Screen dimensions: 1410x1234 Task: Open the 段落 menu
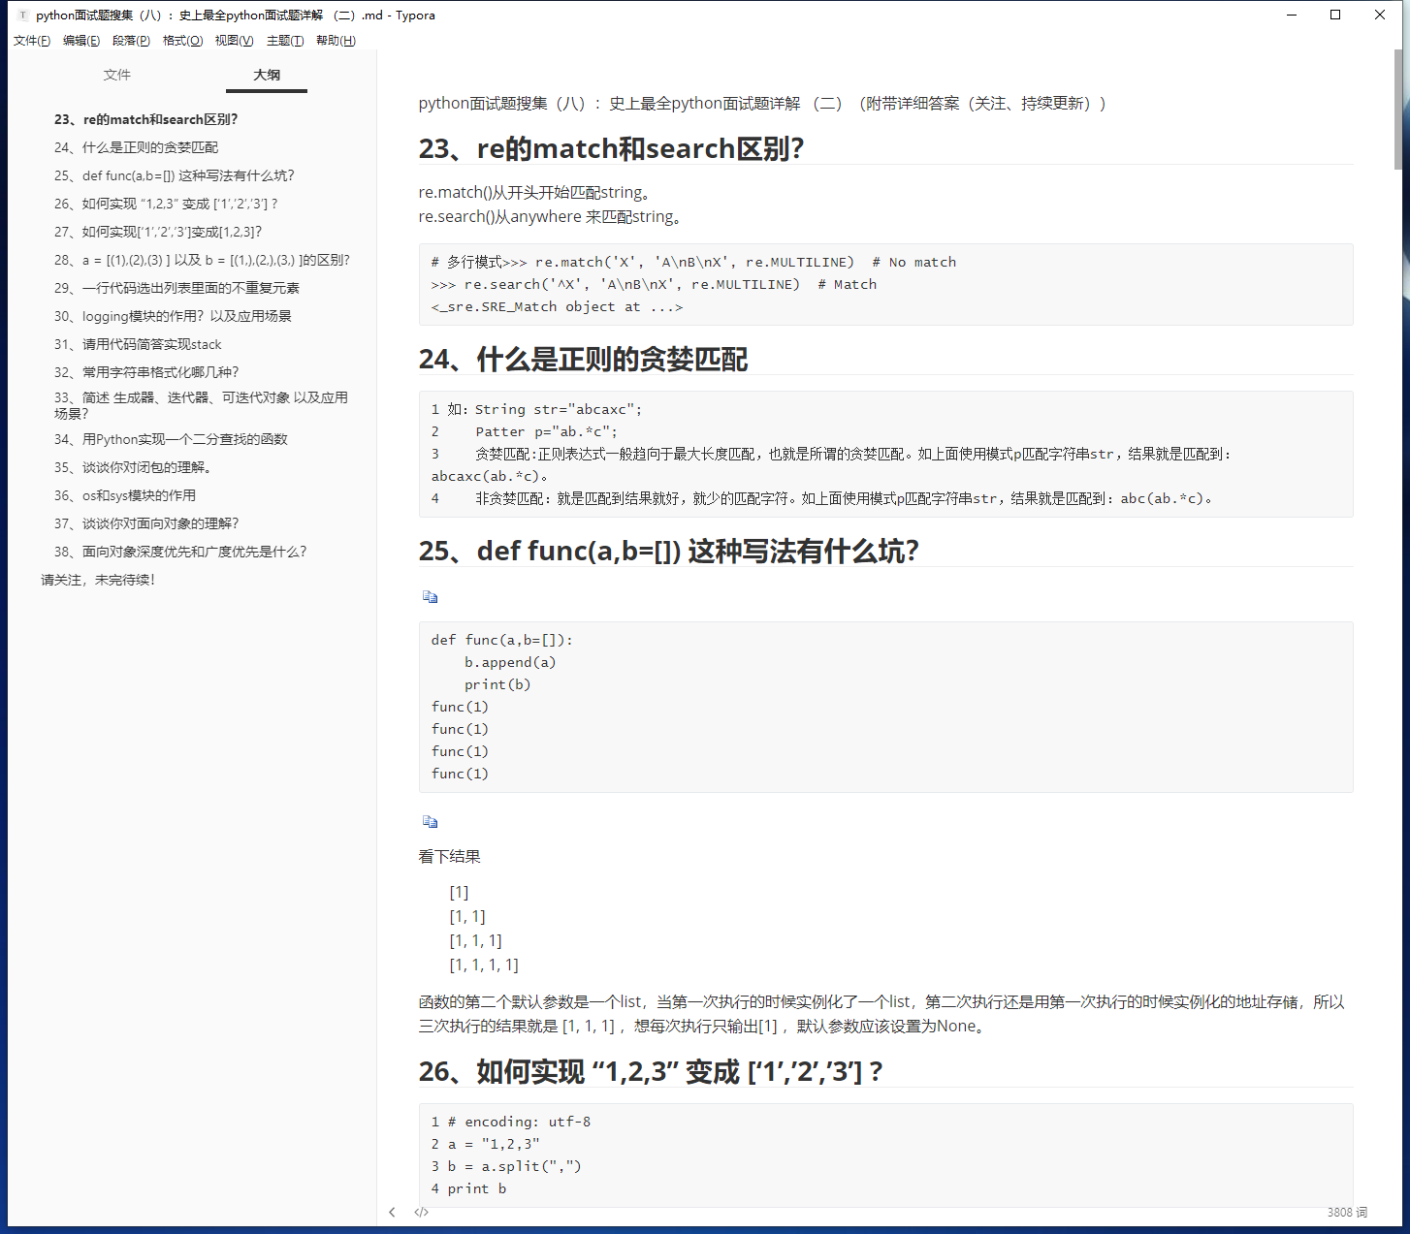pyautogui.click(x=132, y=40)
